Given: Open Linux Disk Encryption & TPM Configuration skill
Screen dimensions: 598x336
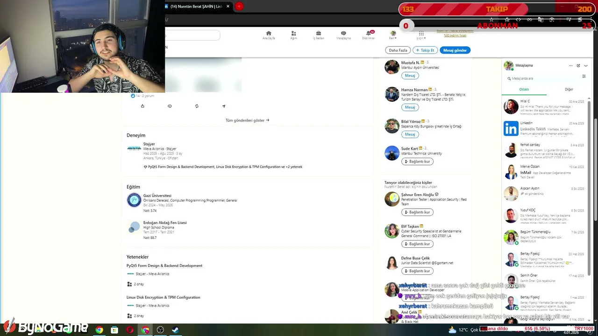Looking at the screenshot, I should (x=163, y=297).
